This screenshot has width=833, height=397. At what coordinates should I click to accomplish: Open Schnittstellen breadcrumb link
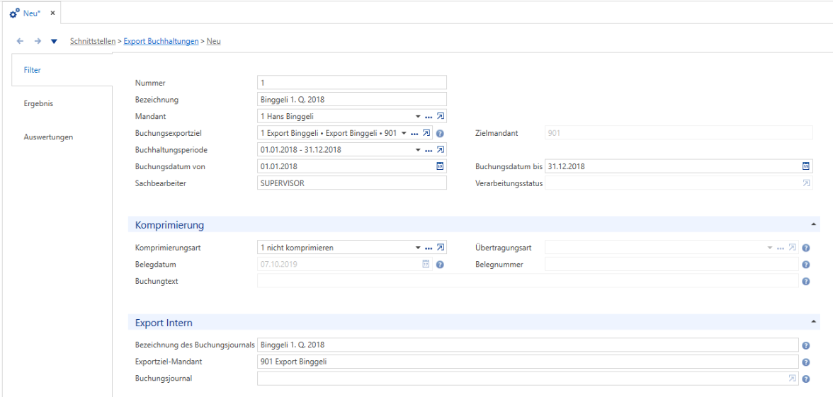coord(92,41)
